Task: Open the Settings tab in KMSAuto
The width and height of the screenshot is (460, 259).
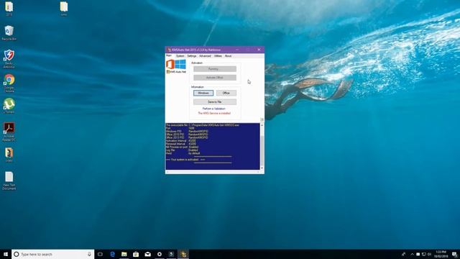Action: pos(192,56)
